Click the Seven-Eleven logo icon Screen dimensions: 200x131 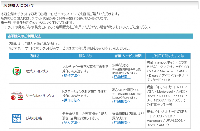pos(17,71)
